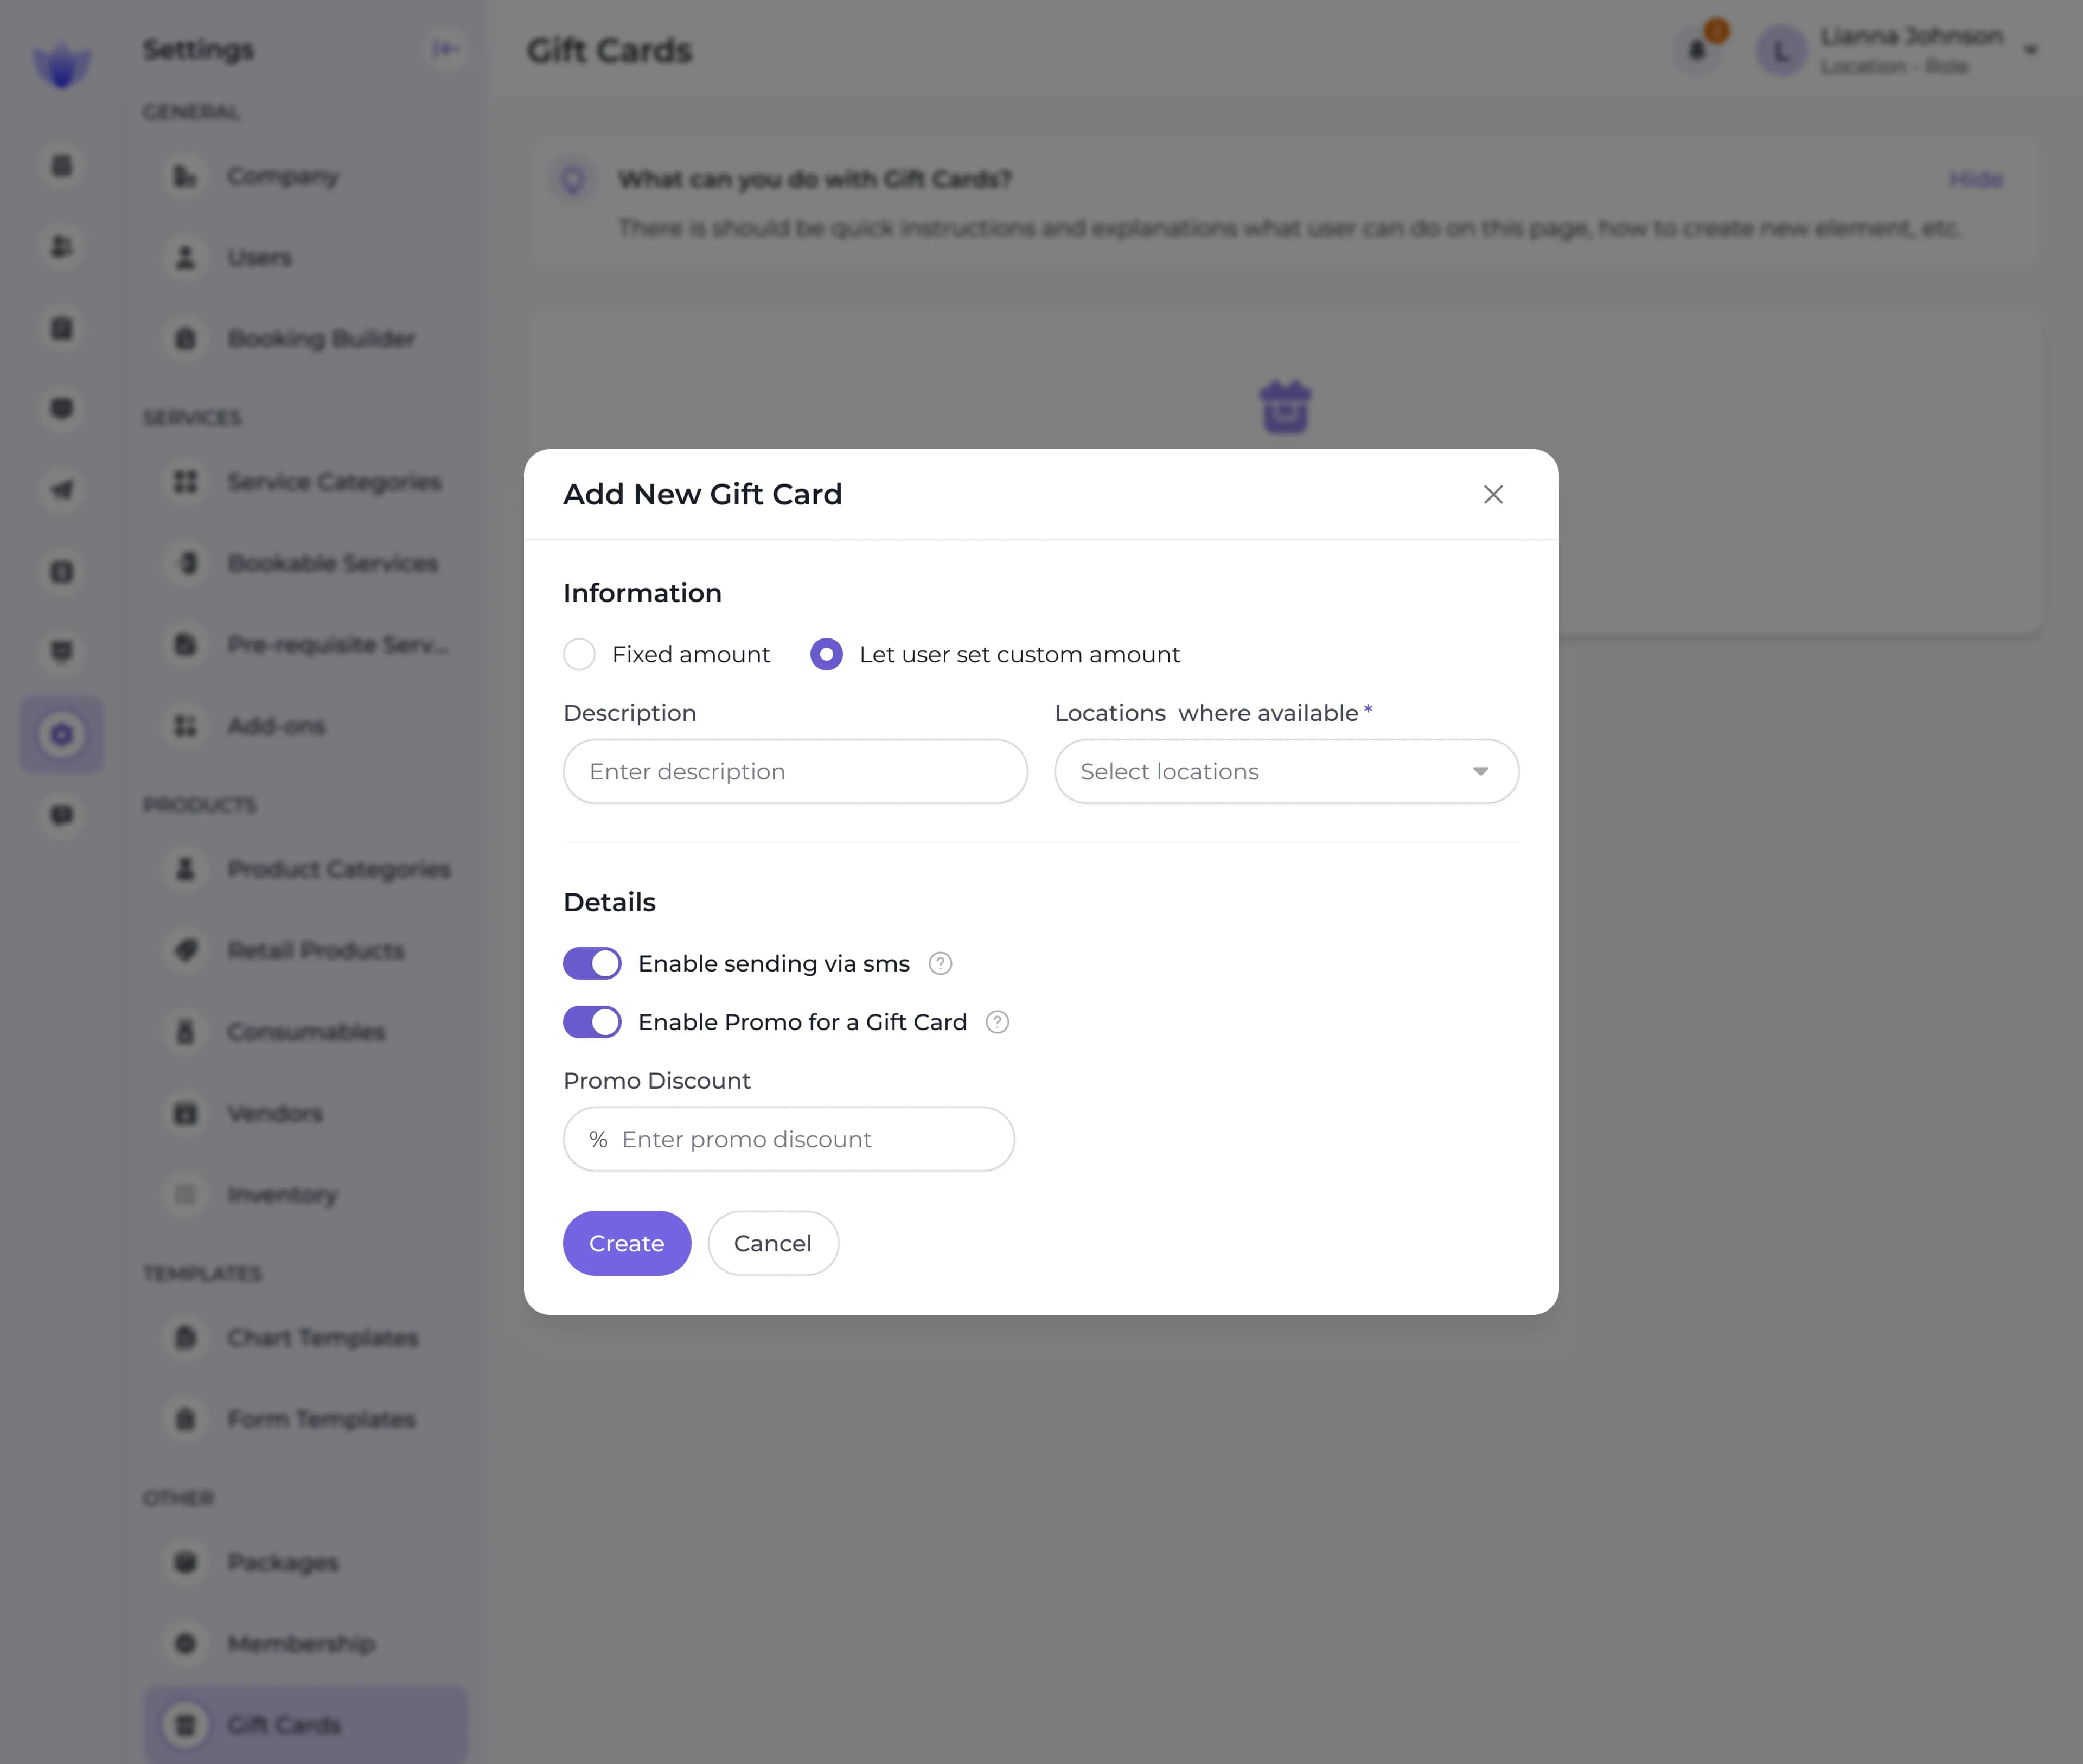
Task: Collapse the Settings sidebar panel
Action: 446,49
